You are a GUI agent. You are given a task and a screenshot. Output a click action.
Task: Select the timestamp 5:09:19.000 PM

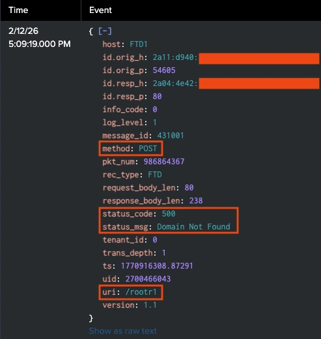(40, 44)
